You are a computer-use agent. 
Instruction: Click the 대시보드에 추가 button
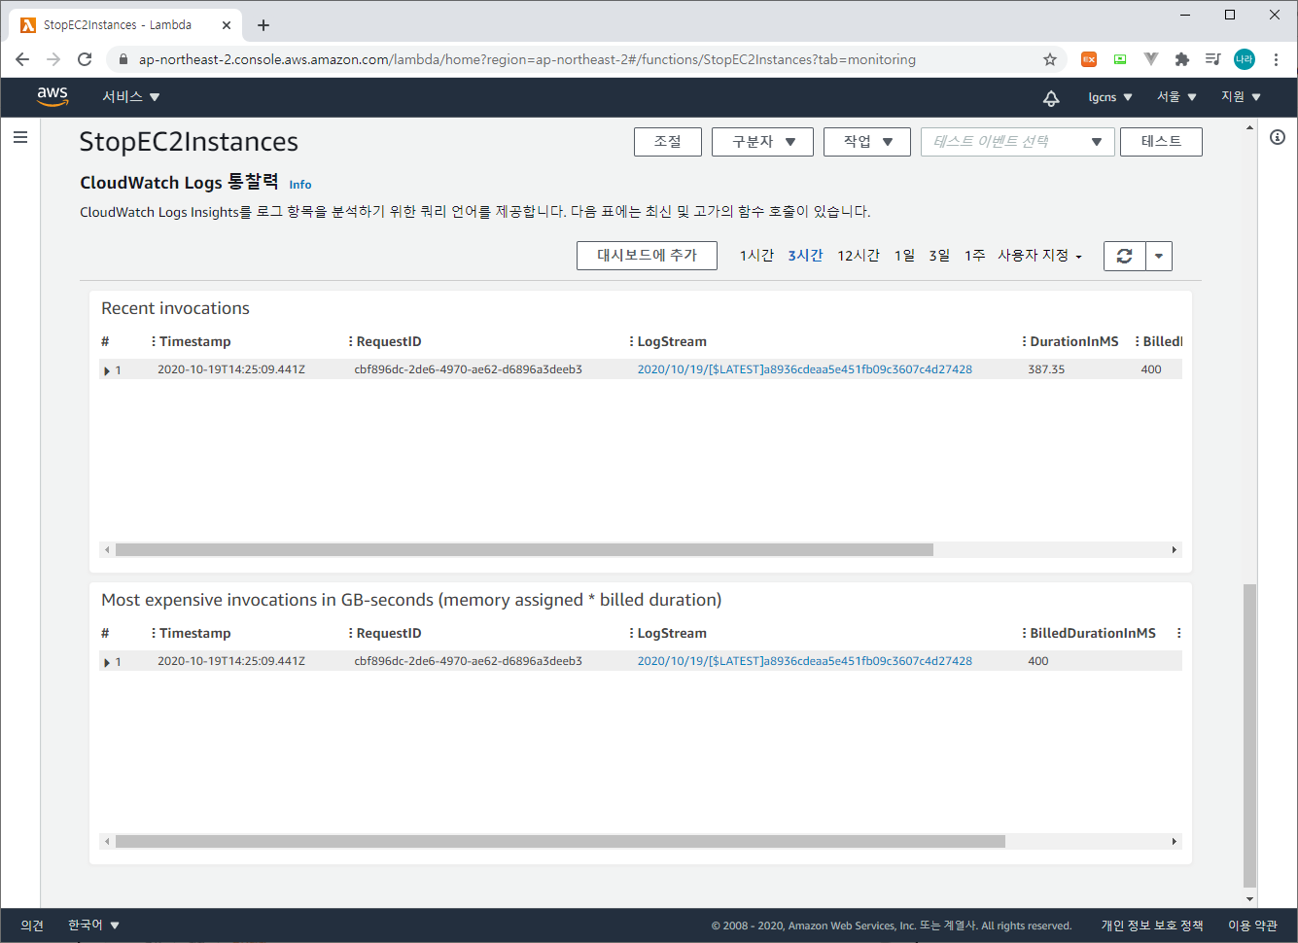647,256
